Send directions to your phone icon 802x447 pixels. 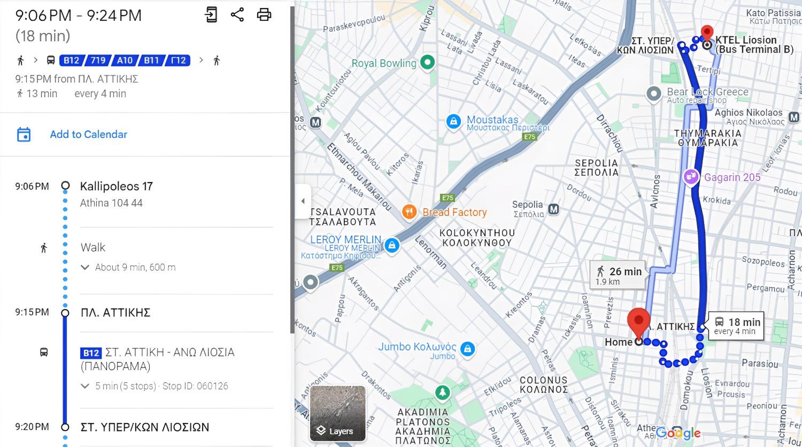point(211,15)
